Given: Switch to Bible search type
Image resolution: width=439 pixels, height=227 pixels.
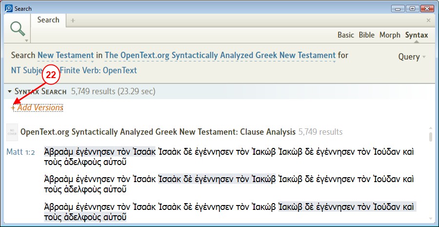Looking at the screenshot, I should (x=367, y=35).
